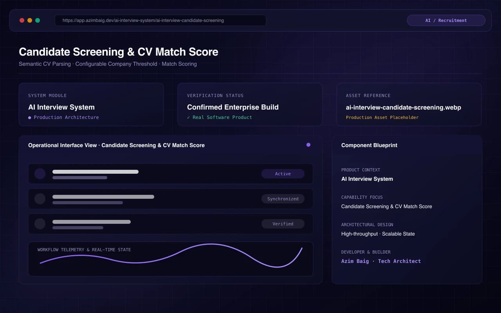Click the CAPABILITY FOCUS label

pyautogui.click(x=362, y=197)
